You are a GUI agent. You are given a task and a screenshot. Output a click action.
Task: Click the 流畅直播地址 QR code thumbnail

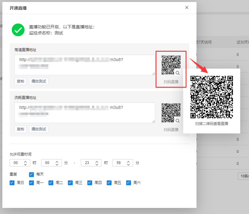(x=171, y=113)
